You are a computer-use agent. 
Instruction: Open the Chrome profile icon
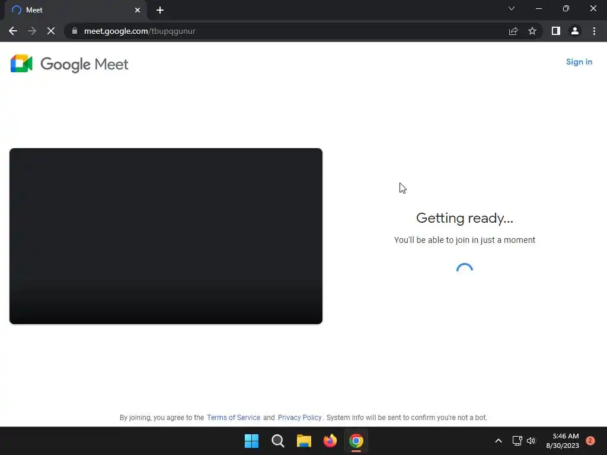pos(575,31)
